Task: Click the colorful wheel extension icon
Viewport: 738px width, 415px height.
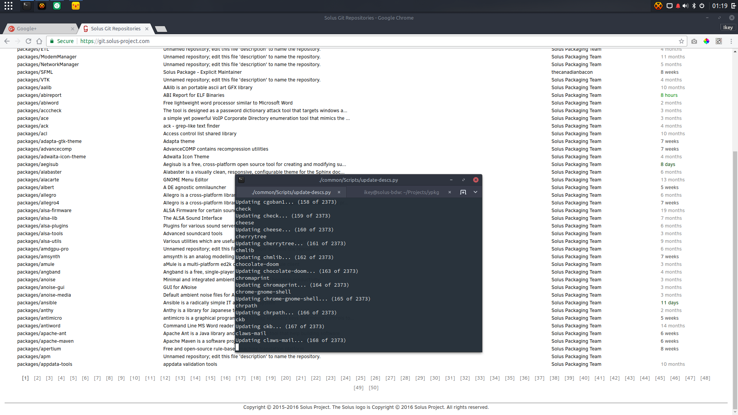Action: (x=706, y=41)
